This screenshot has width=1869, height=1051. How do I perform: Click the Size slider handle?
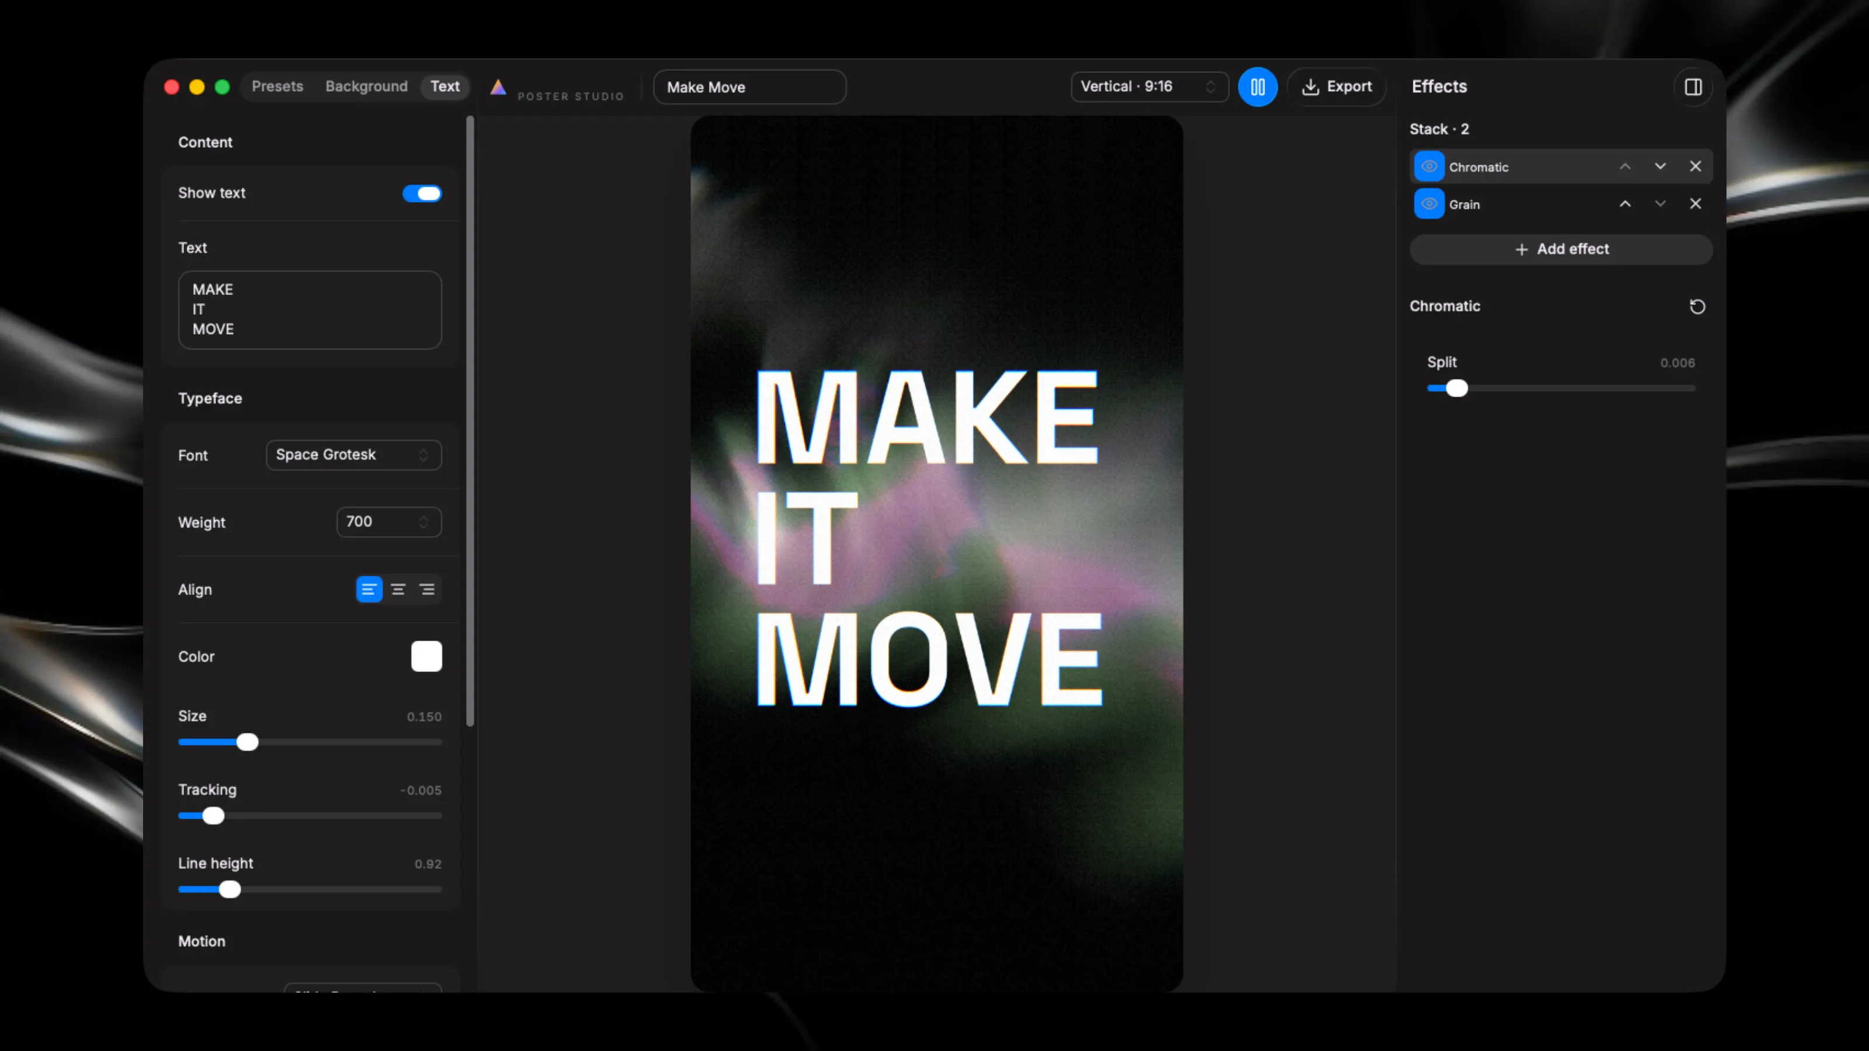pyautogui.click(x=248, y=742)
